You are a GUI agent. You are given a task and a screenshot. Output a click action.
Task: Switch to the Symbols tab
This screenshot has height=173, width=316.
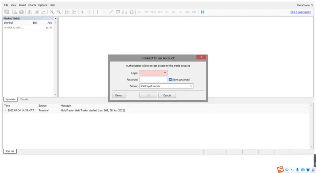[10, 99]
